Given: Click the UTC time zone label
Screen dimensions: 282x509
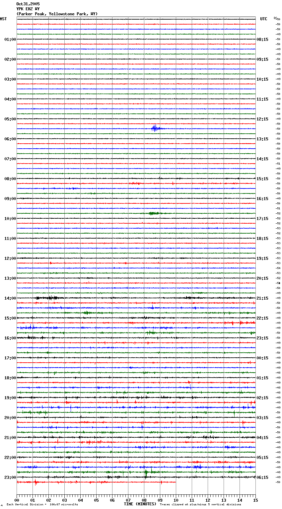Looking at the screenshot, I should 264,19.
